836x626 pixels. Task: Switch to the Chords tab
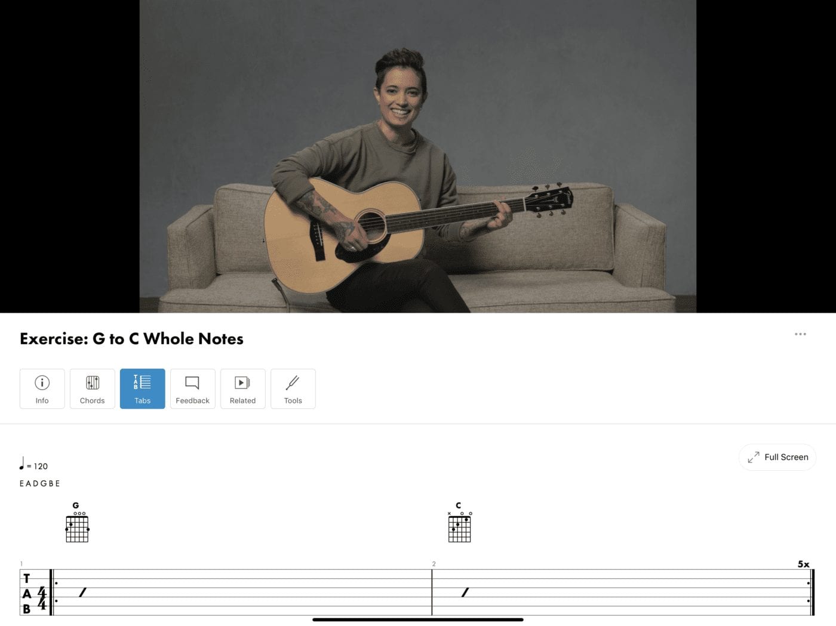(92, 388)
